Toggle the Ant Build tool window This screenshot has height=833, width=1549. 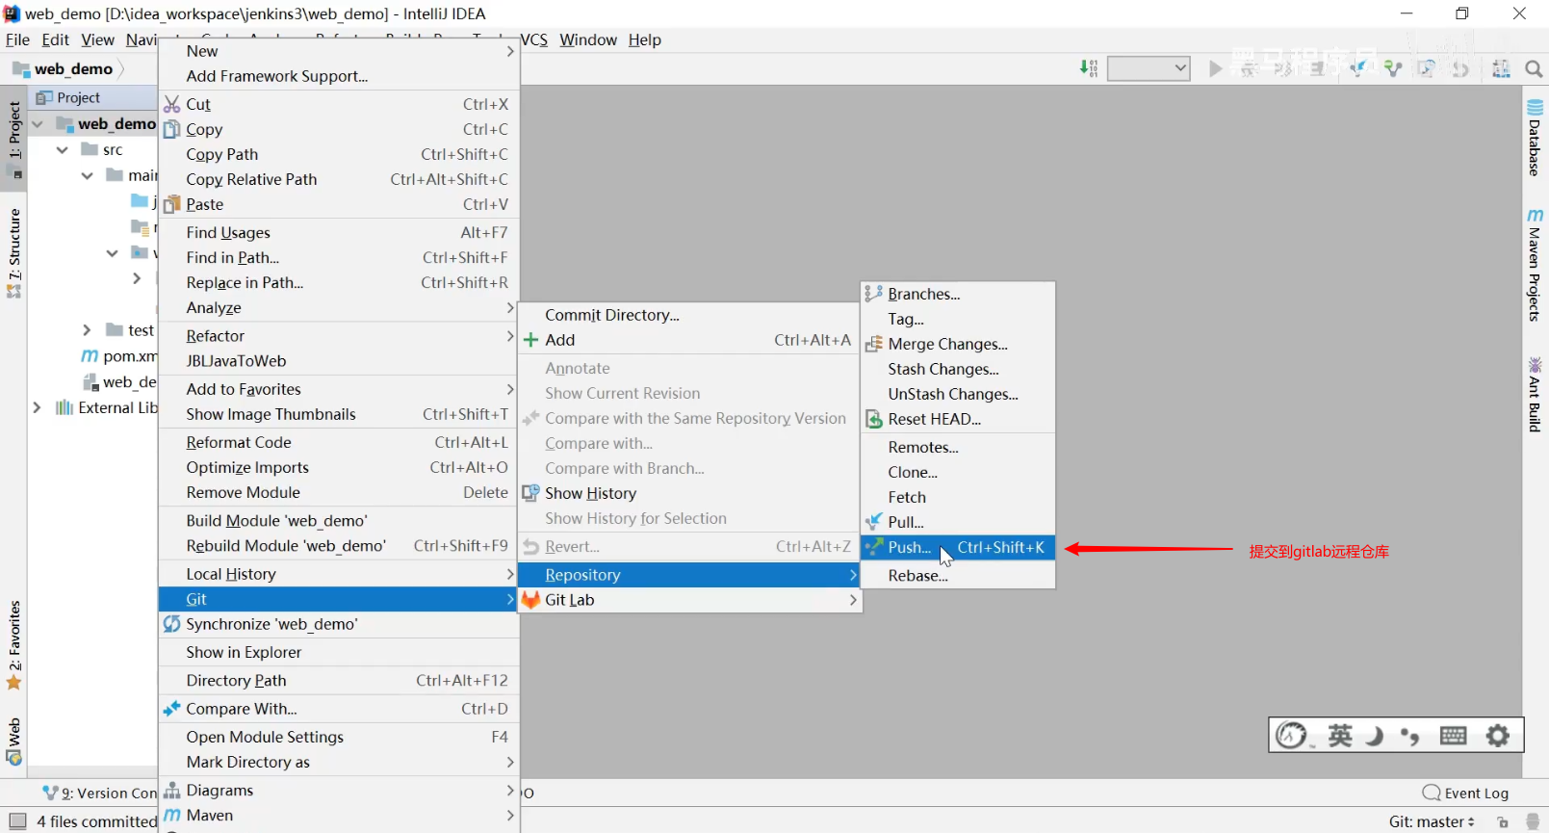1535,394
